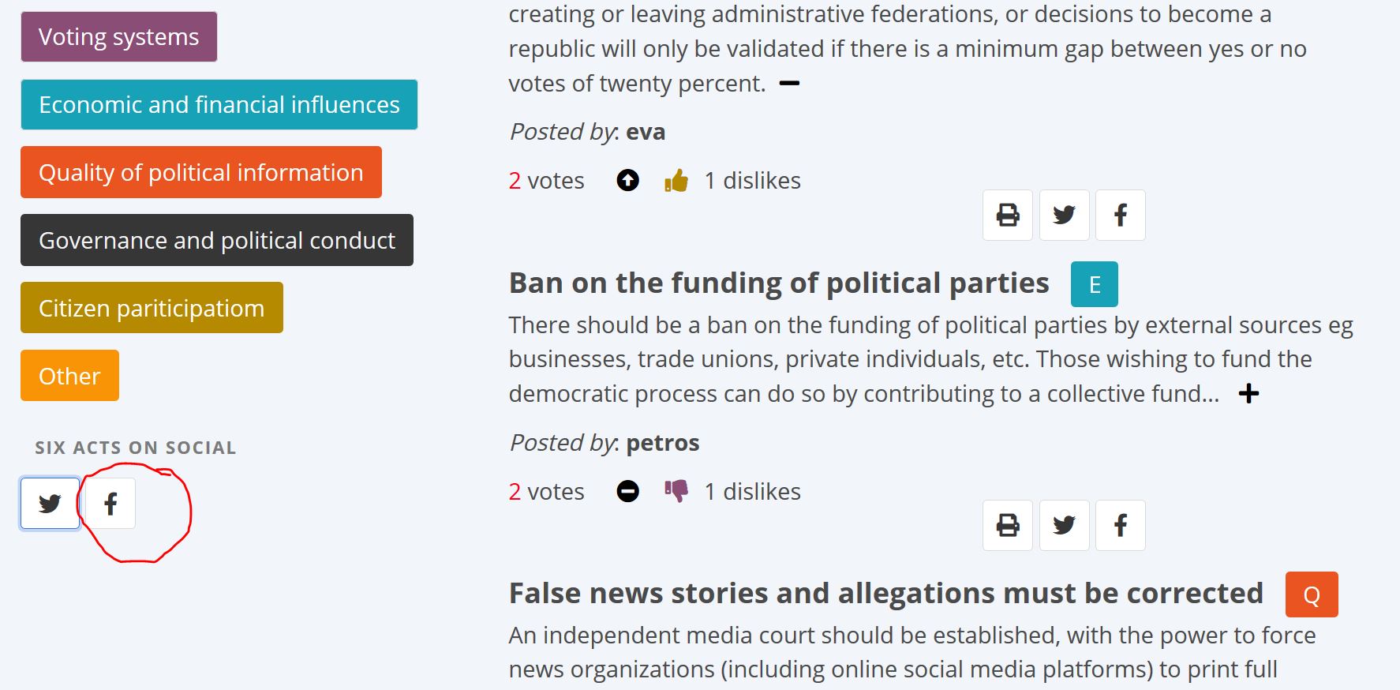
Task: Share Ban on funding post to Facebook
Action: tap(1120, 525)
